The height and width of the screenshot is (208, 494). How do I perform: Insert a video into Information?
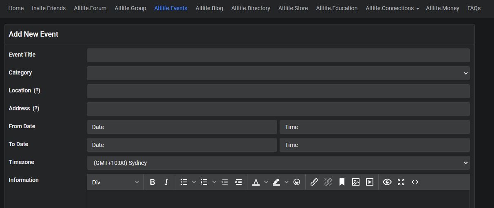tap(370, 182)
